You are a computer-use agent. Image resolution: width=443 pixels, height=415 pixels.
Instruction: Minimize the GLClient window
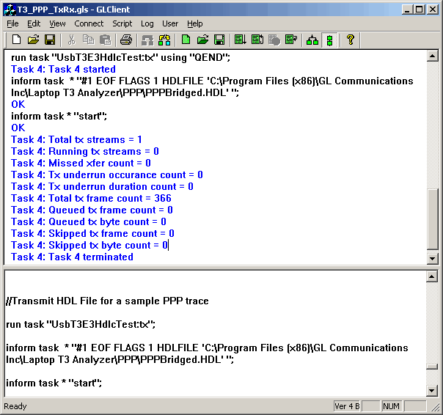[x=407, y=10]
